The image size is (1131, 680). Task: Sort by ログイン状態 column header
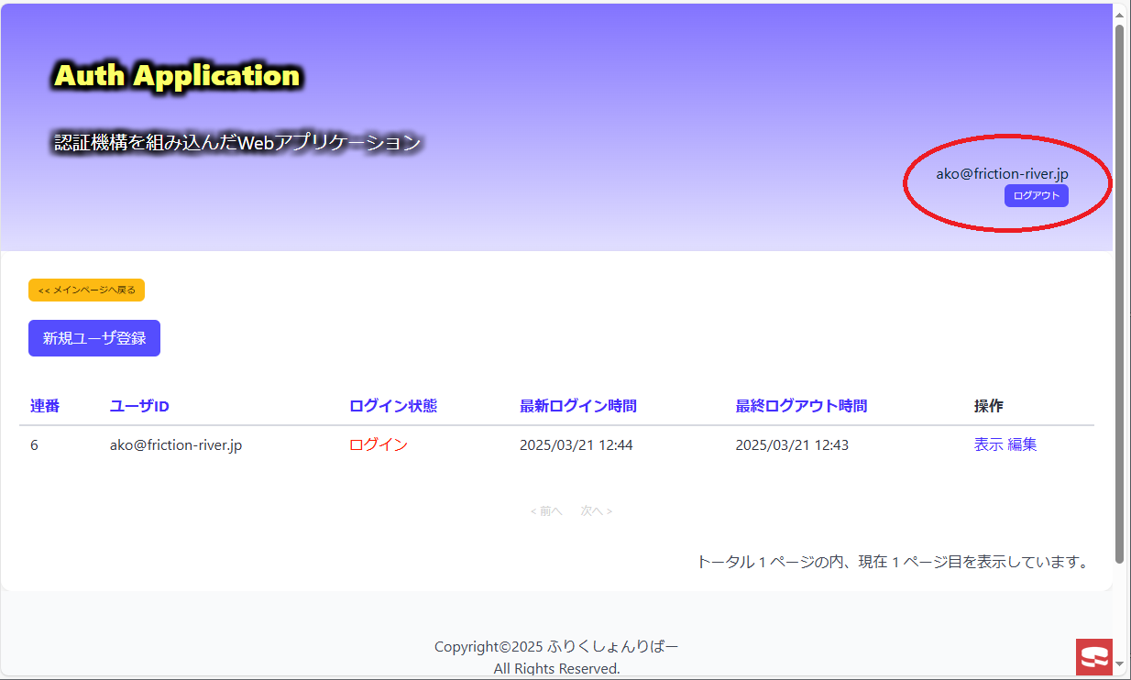click(393, 406)
